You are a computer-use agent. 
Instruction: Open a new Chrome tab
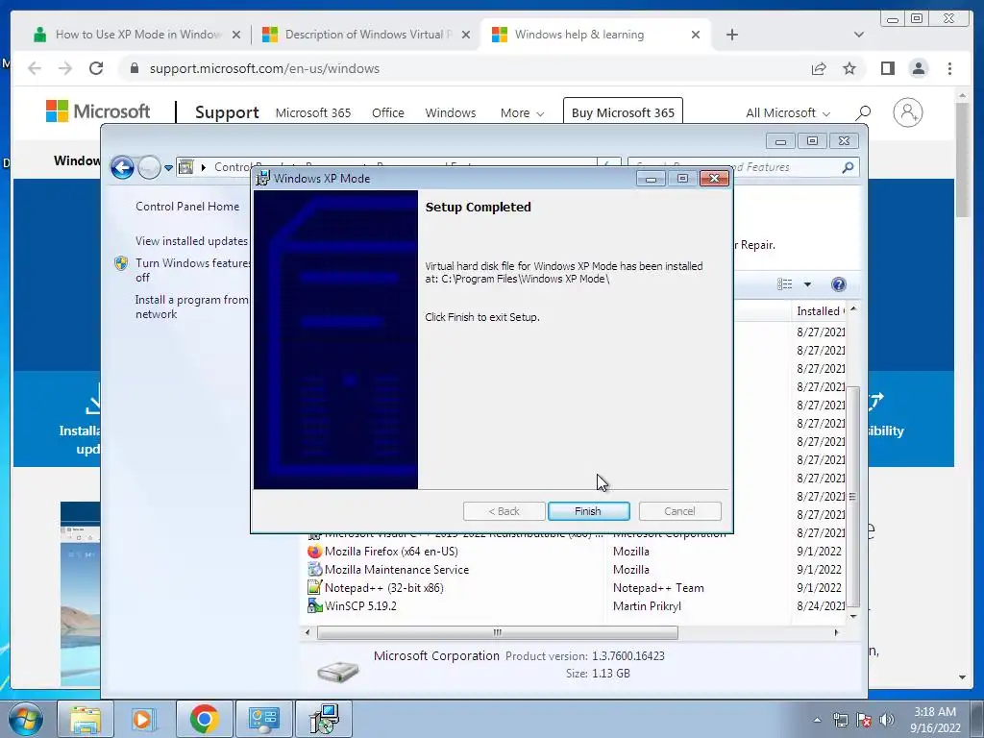click(x=731, y=35)
